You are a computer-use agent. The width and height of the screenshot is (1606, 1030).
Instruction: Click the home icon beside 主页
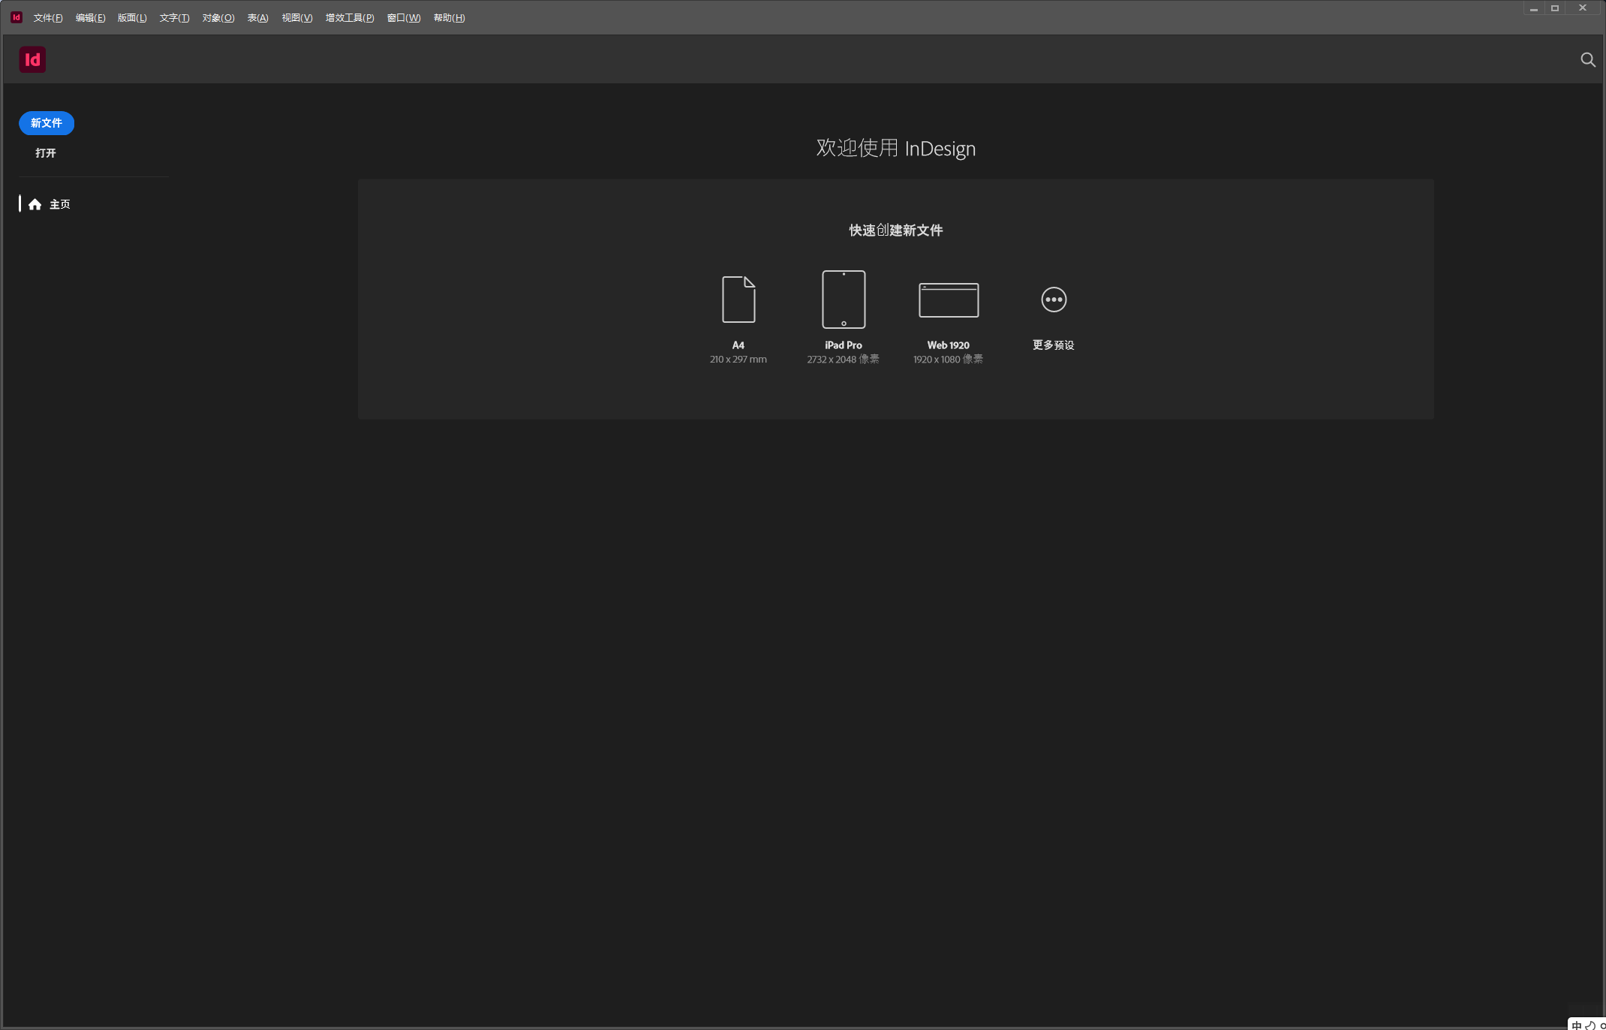point(35,204)
